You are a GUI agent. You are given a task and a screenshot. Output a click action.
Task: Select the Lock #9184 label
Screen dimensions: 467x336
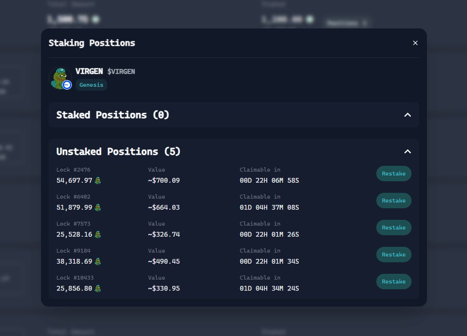pos(73,251)
